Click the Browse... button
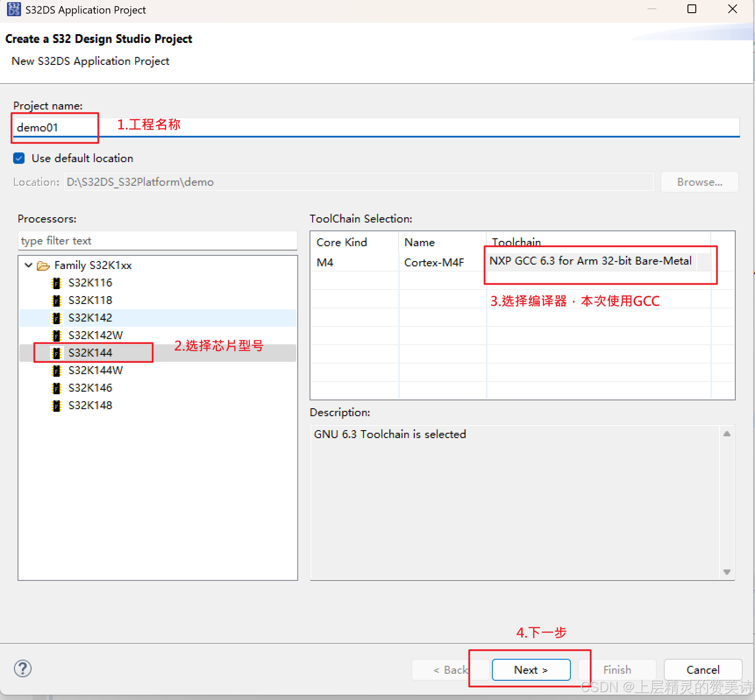The image size is (755, 700). (x=699, y=182)
